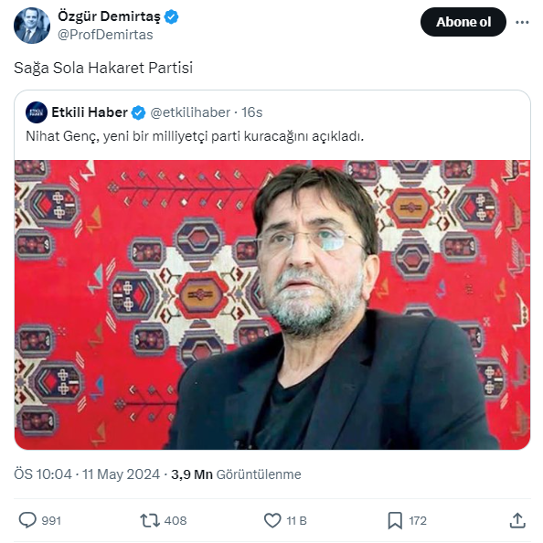The height and width of the screenshot is (543, 543).
Task: Open the three-dot more options menu
Action: 522,22
